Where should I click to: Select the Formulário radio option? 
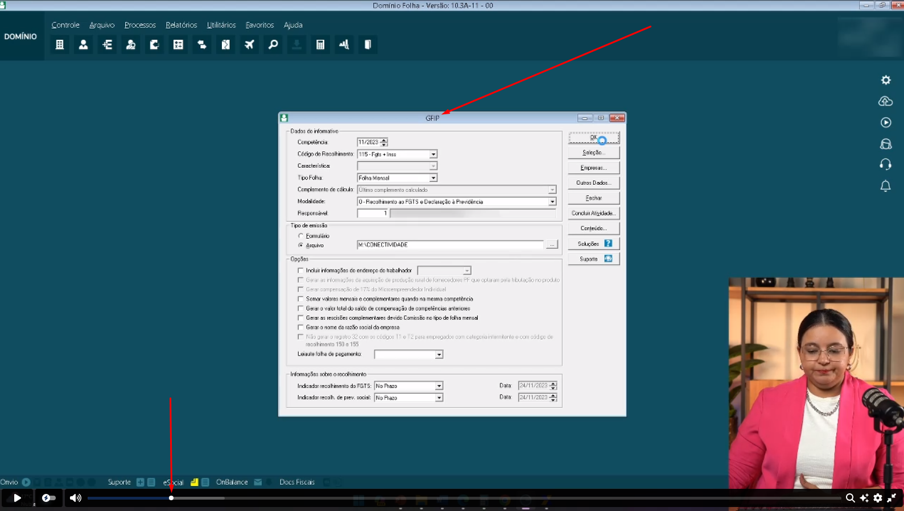pyautogui.click(x=301, y=236)
